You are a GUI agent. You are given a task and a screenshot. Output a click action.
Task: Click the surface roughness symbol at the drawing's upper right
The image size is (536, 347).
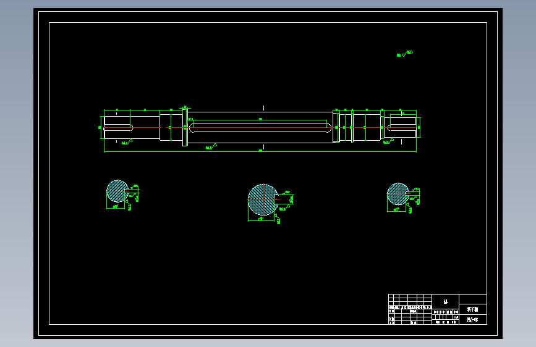coord(405,54)
